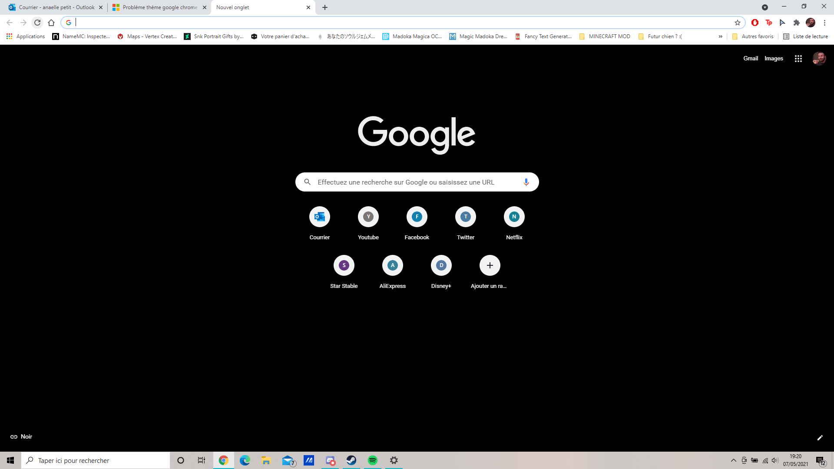Show hidden system tray icons
The height and width of the screenshot is (469, 834).
(x=733, y=460)
